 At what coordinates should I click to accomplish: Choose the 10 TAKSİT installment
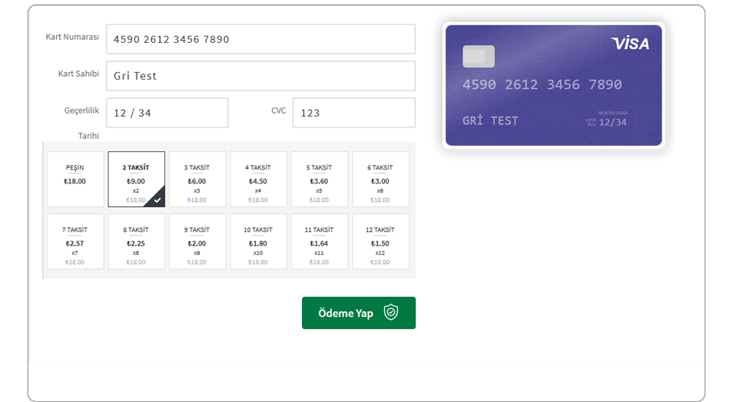258,242
